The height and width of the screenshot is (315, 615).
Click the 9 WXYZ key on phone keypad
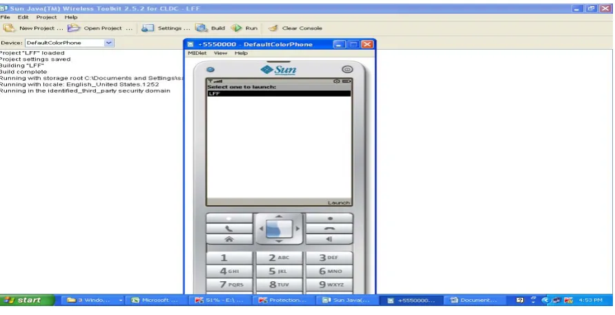pyautogui.click(x=329, y=285)
